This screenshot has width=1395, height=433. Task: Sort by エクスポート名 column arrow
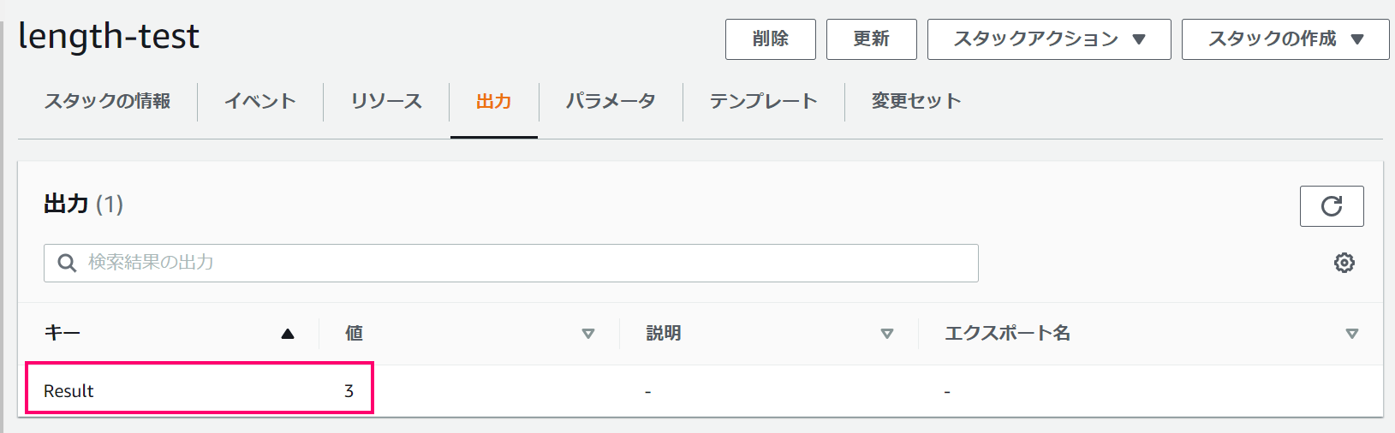click(x=1352, y=334)
